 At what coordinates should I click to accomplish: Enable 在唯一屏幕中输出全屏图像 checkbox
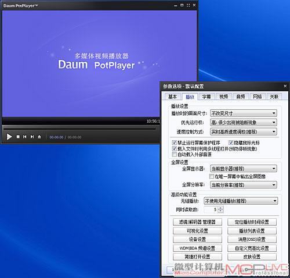(211, 176)
